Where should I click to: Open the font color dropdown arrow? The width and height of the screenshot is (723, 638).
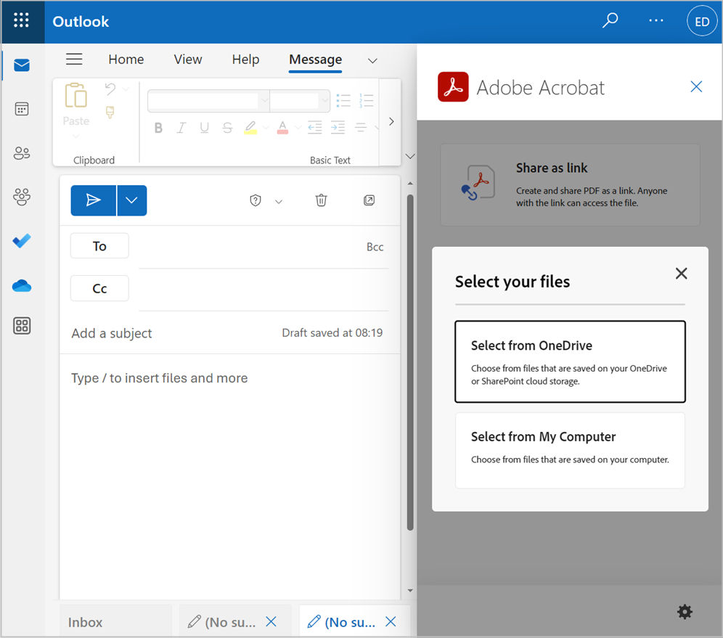[297, 128]
